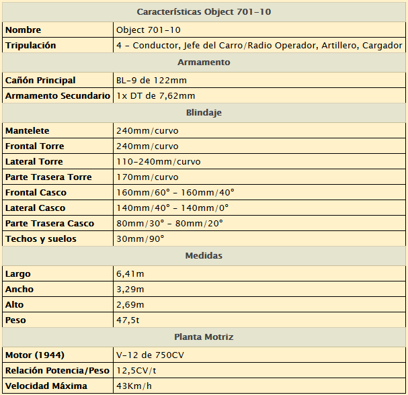Click the 'BL-9 de 122mm' value
The width and height of the screenshot is (408, 395).
tap(151, 81)
